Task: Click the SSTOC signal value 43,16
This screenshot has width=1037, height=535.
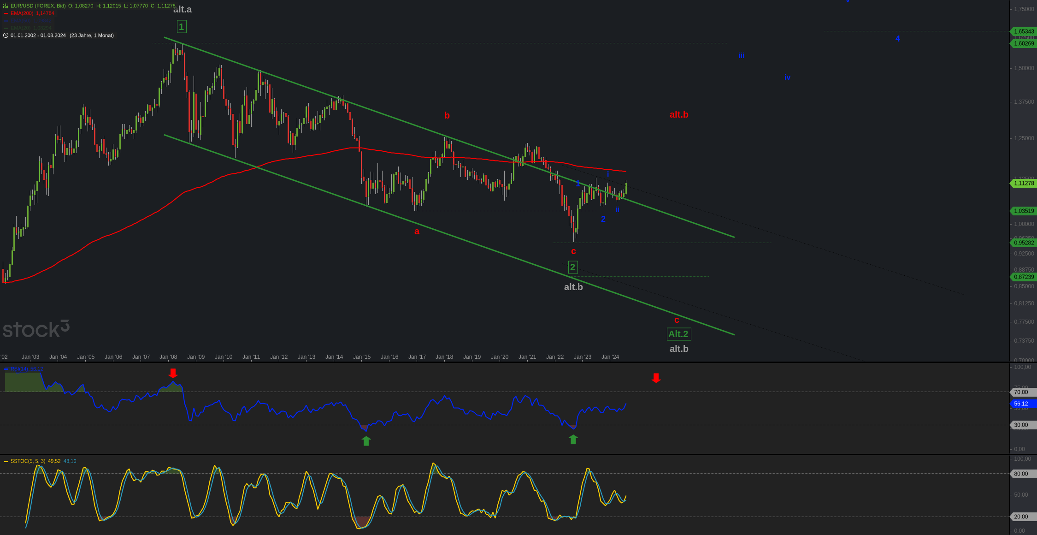Action: pyautogui.click(x=70, y=461)
